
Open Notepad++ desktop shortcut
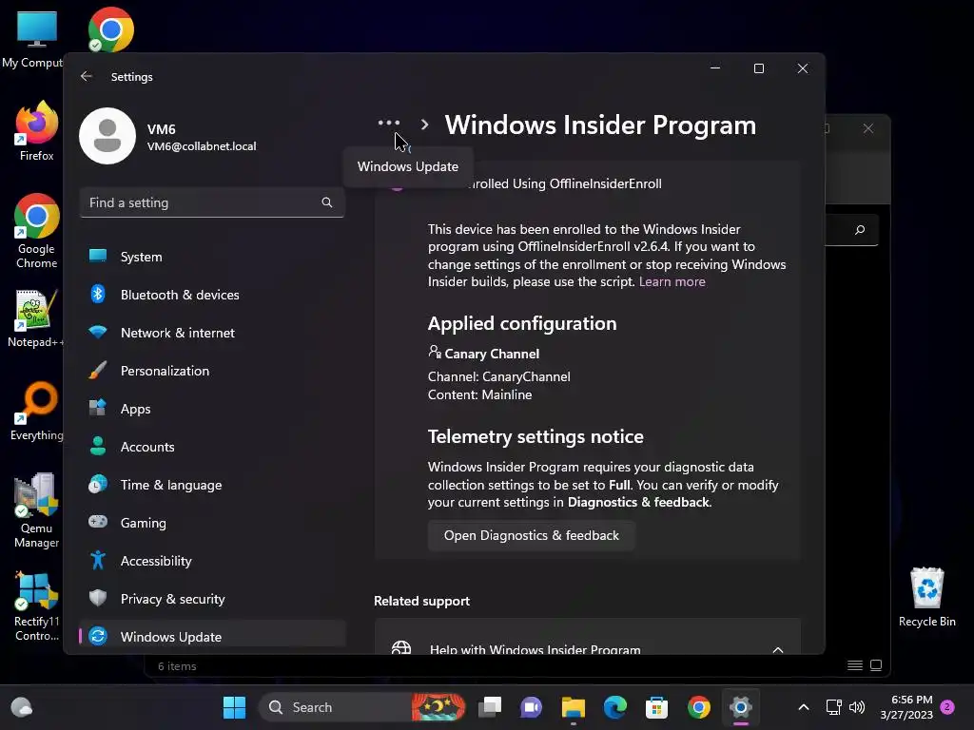coord(35,318)
